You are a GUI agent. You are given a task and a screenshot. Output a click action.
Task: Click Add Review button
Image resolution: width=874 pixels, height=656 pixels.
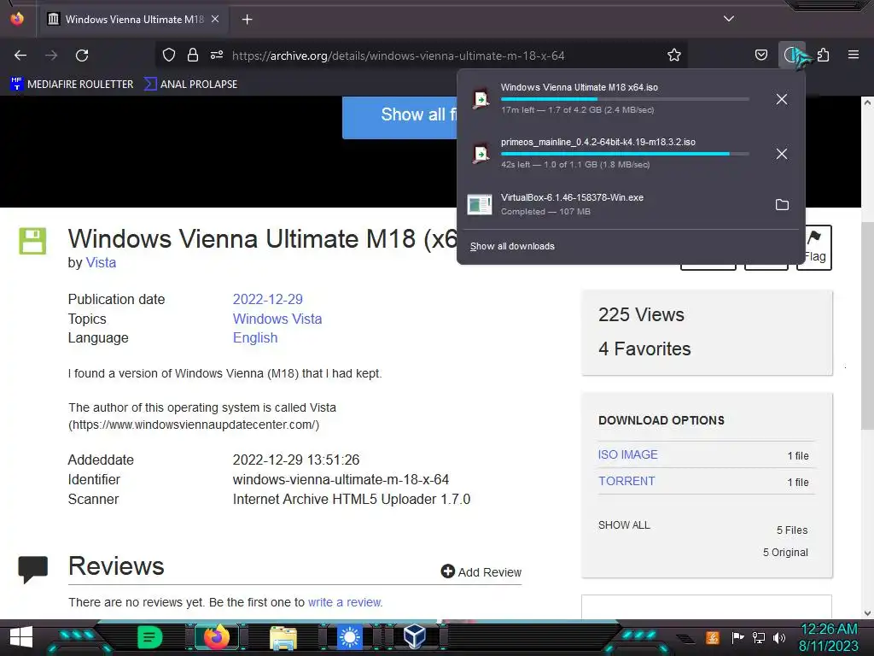pos(481,571)
